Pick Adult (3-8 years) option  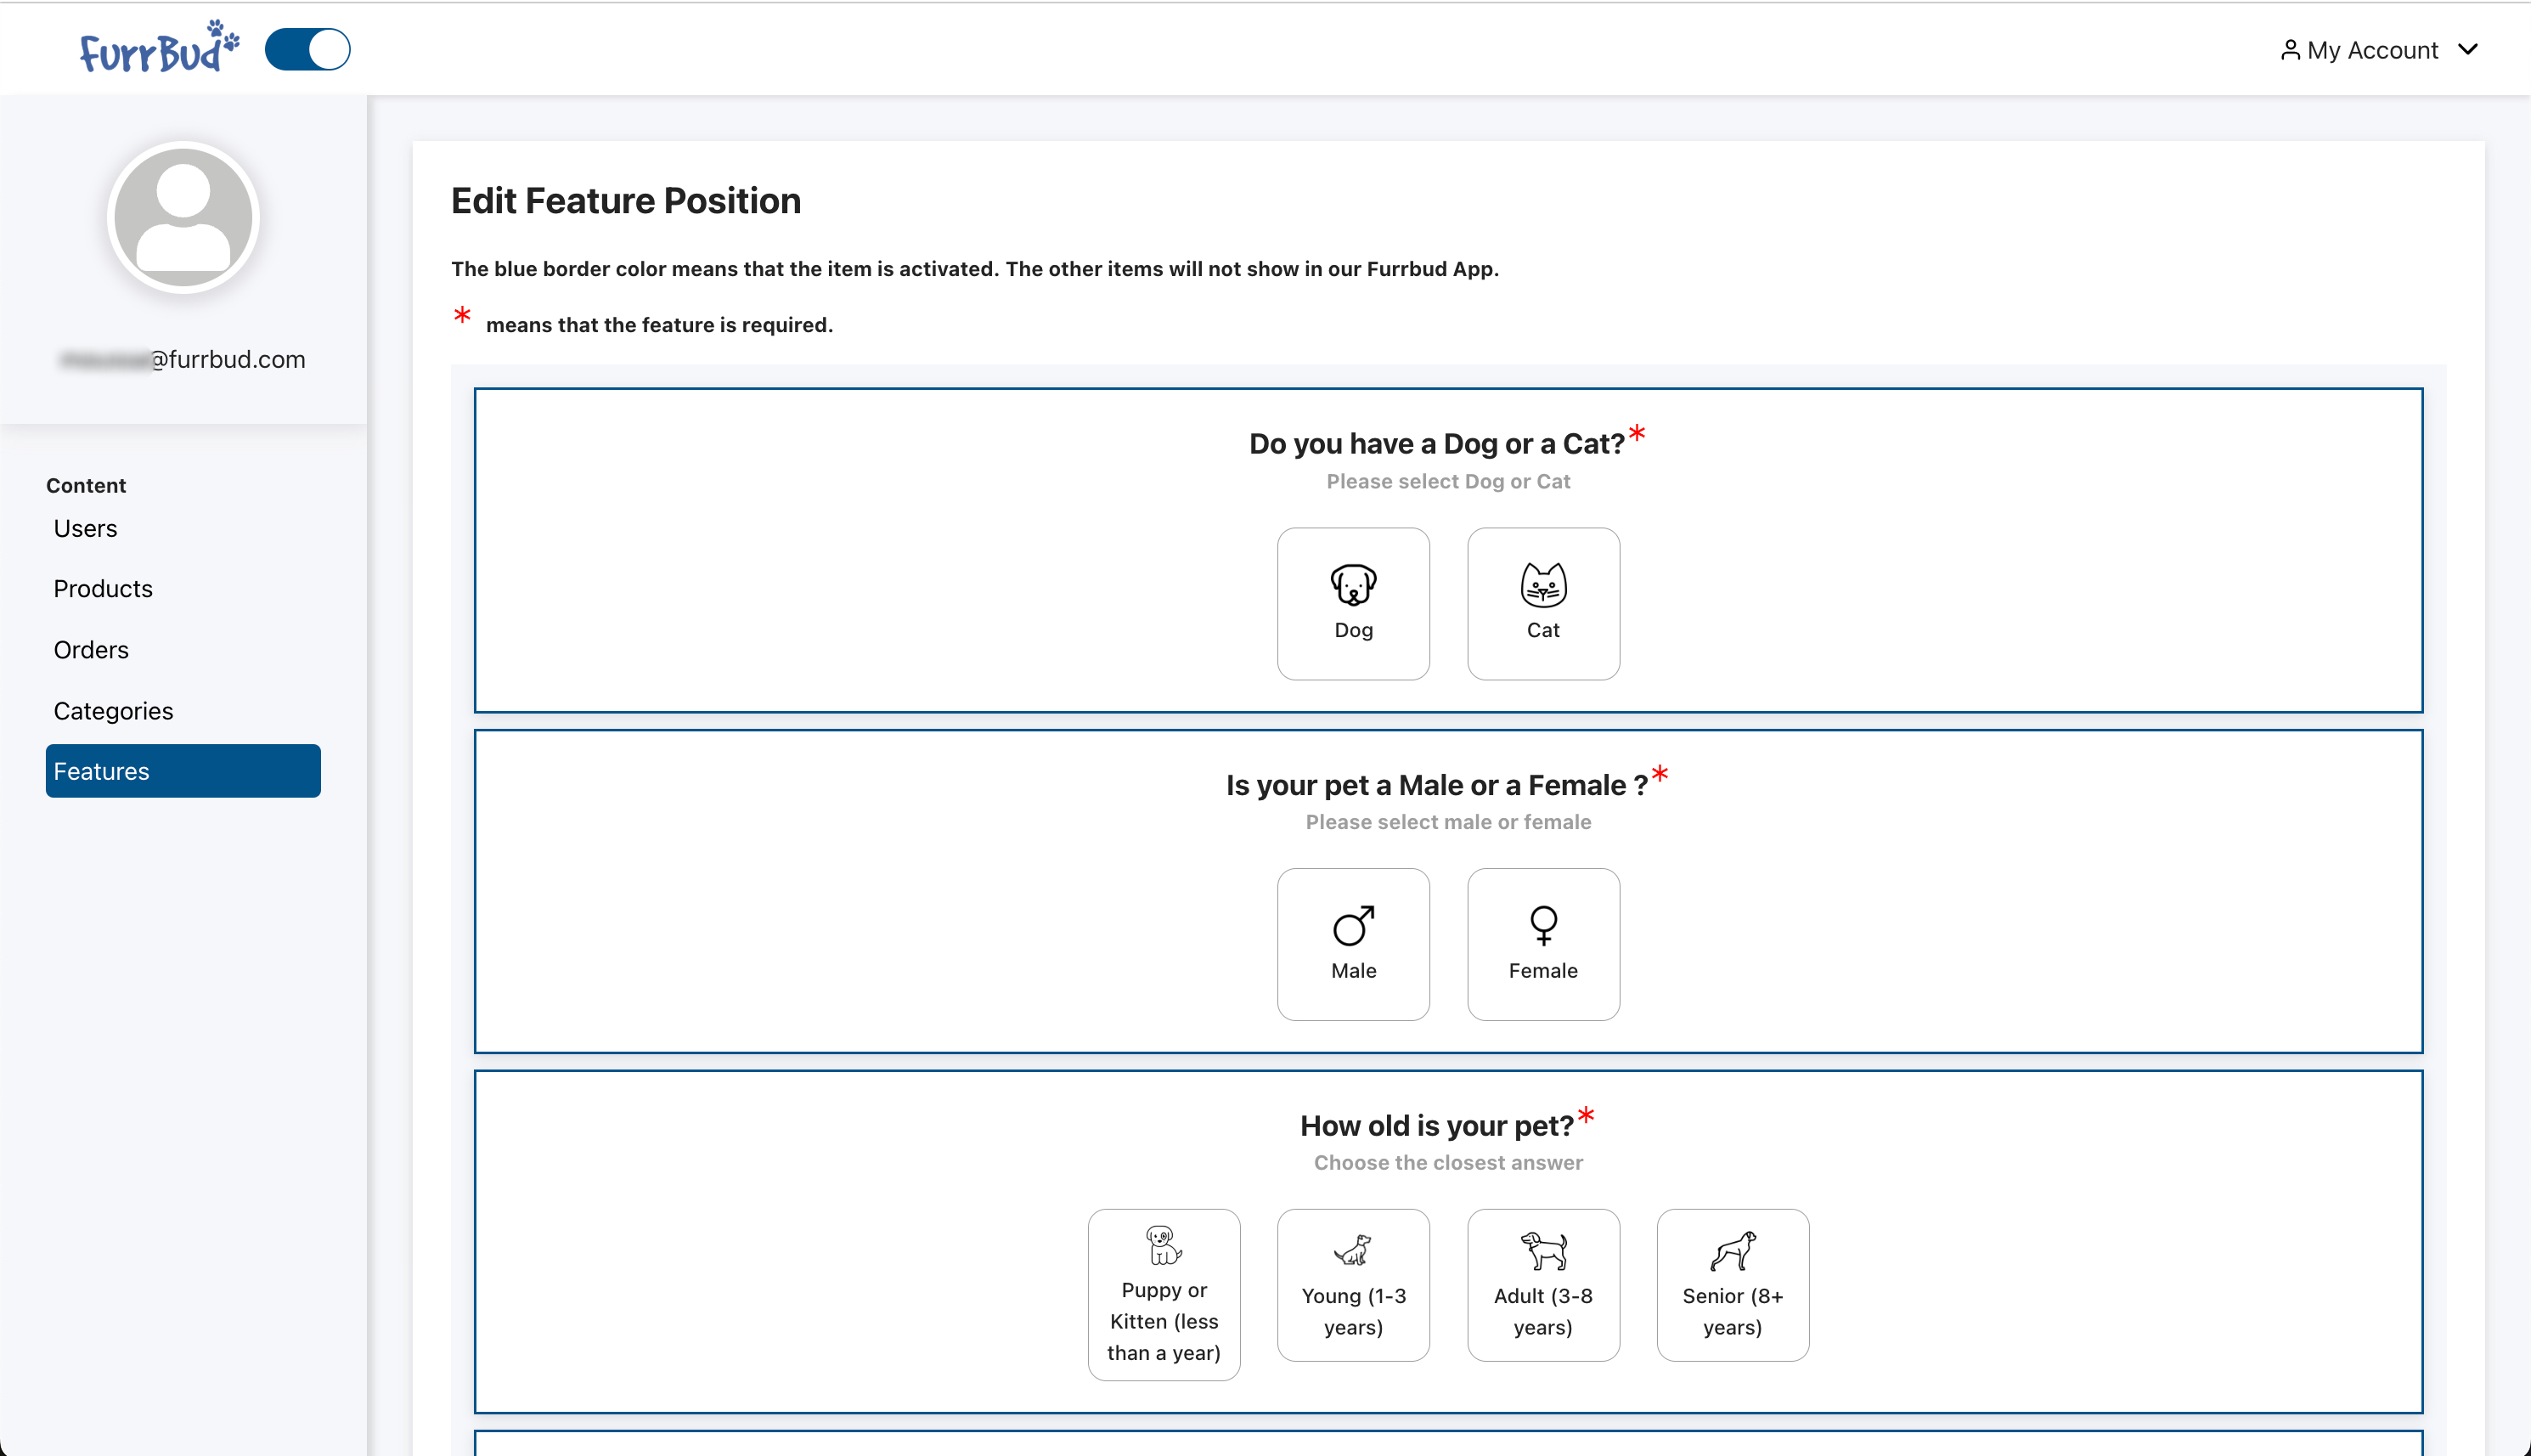coord(1542,1284)
